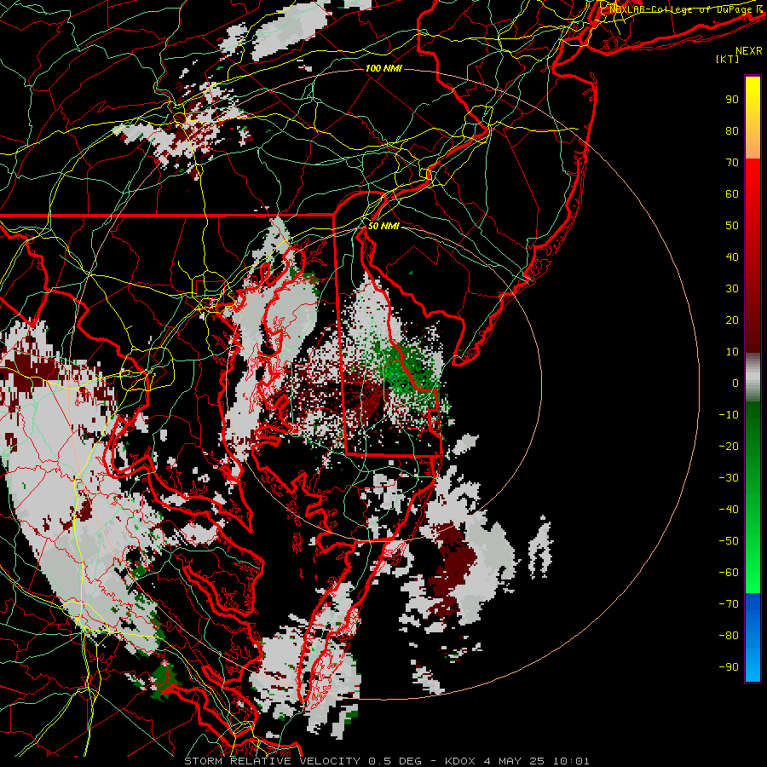This screenshot has width=767, height=767.
Task: Click the -10 value on the velocity scale
Action: pyautogui.click(x=729, y=415)
